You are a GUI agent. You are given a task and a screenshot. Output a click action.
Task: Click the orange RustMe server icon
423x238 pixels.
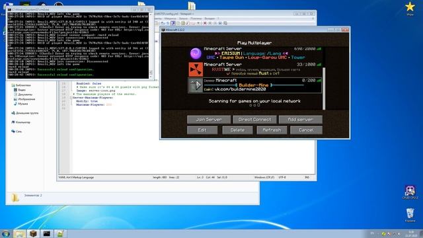196,69
